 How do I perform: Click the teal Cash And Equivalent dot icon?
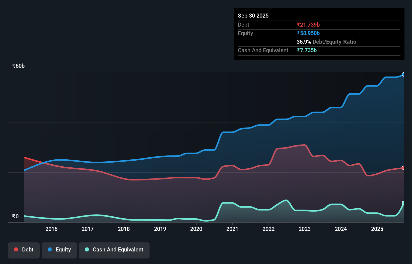[86, 249]
